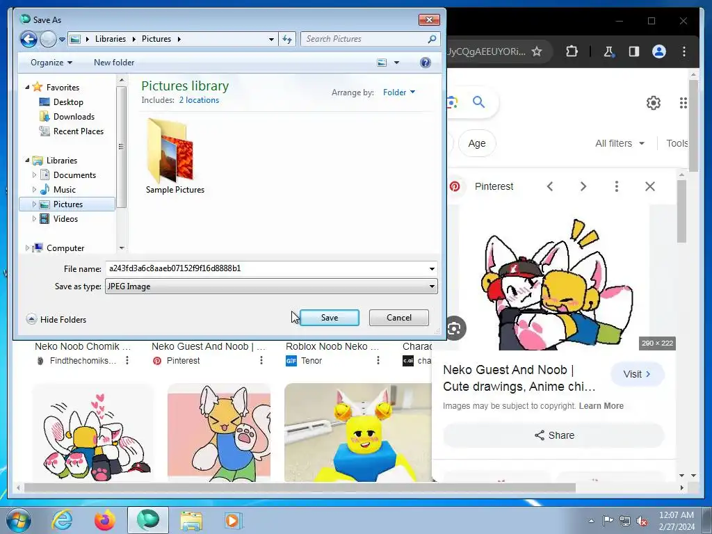Image resolution: width=712 pixels, height=534 pixels.
Task: Click the Pictures breadcrumb in address bar
Action: point(156,39)
